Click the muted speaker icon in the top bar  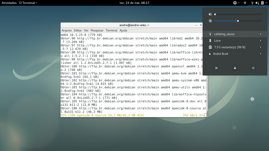257,3
